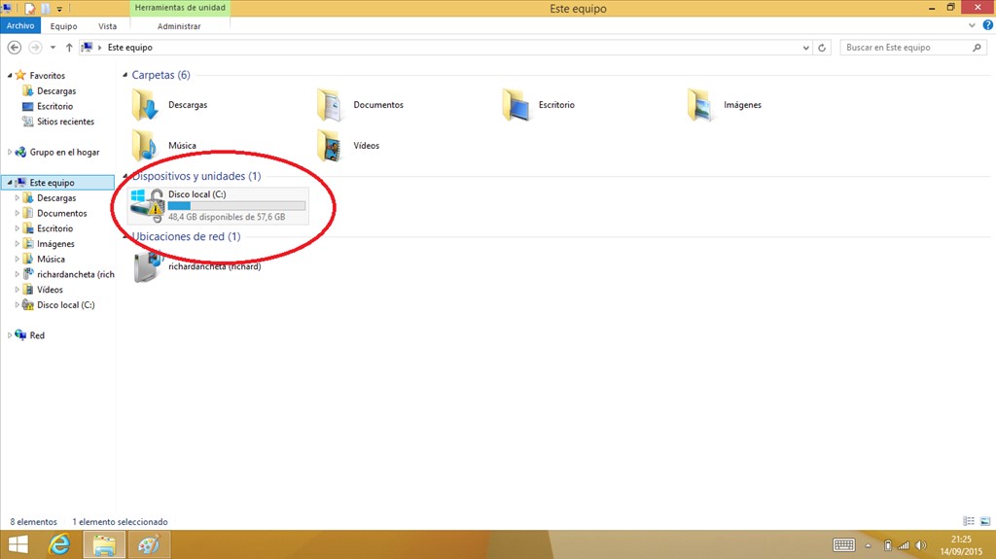The height and width of the screenshot is (559, 996).
Task: Open richardancheta network location icon
Action: point(148,265)
